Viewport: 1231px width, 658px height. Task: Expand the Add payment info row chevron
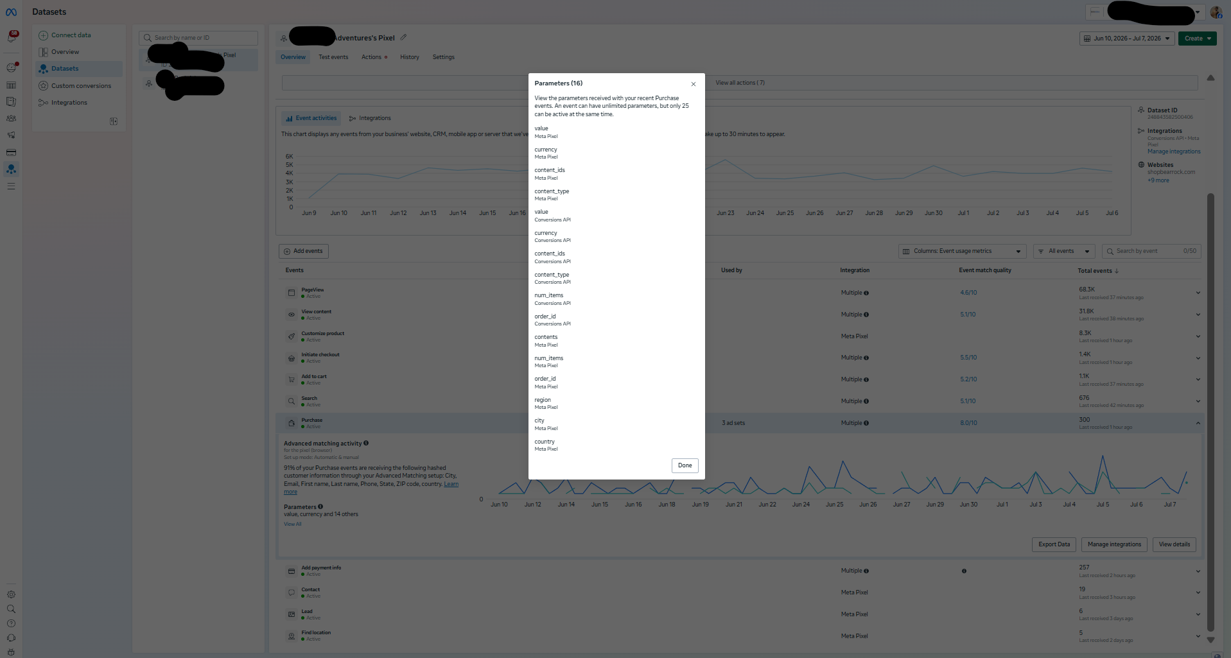point(1198,571)
